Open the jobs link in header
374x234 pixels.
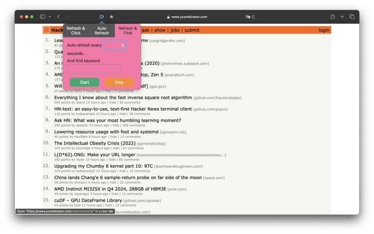(175, 30)
